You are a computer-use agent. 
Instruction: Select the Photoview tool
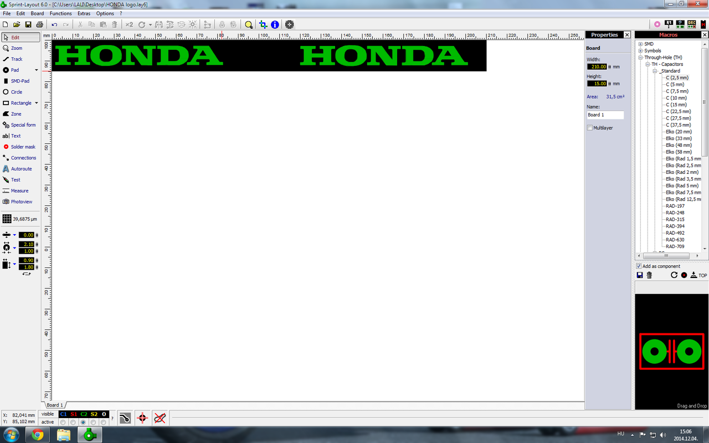20,202
